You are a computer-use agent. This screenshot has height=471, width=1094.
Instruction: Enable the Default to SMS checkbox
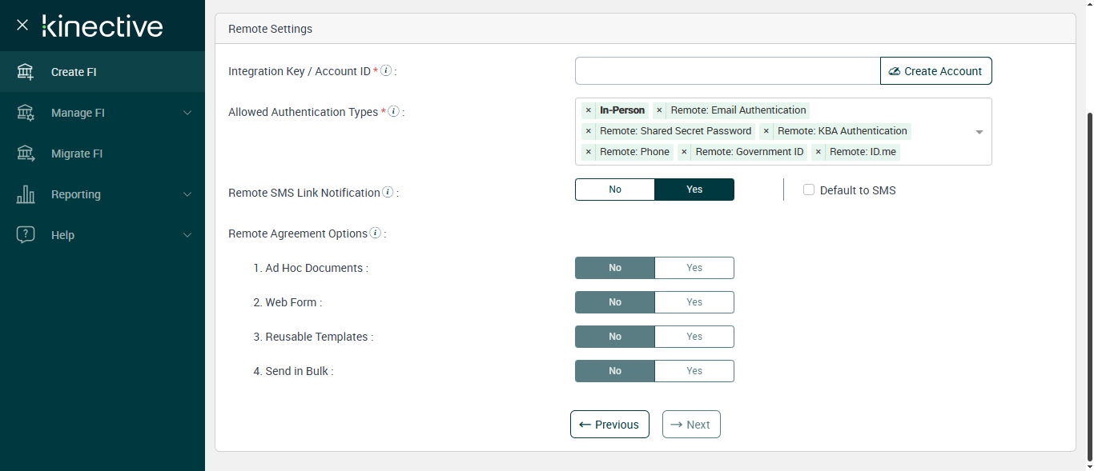[809, 190]
